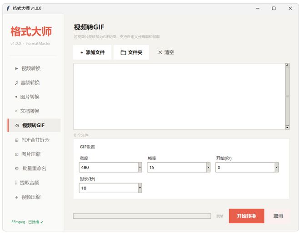
Task: Close the 格式大师 window
Action: [290, 8]
